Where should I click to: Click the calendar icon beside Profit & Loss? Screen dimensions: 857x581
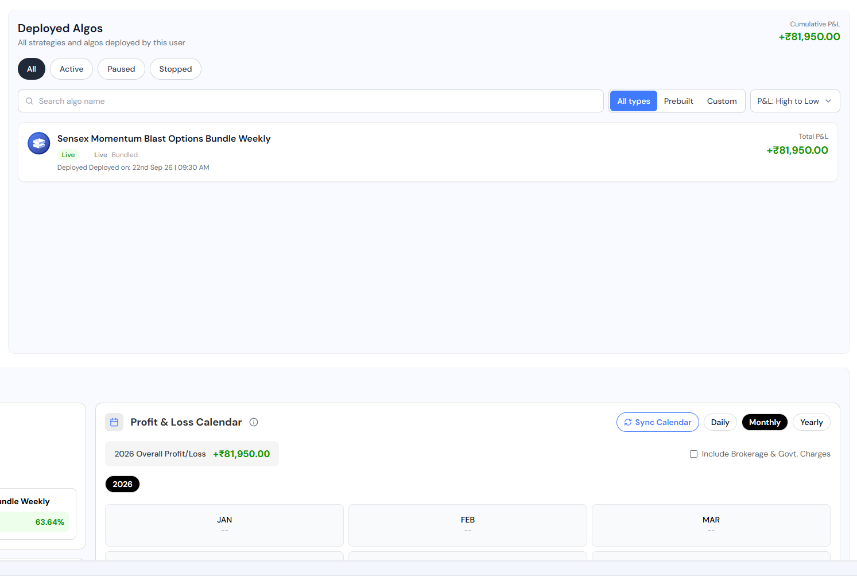pyautogui.click(x=114, y=422)
